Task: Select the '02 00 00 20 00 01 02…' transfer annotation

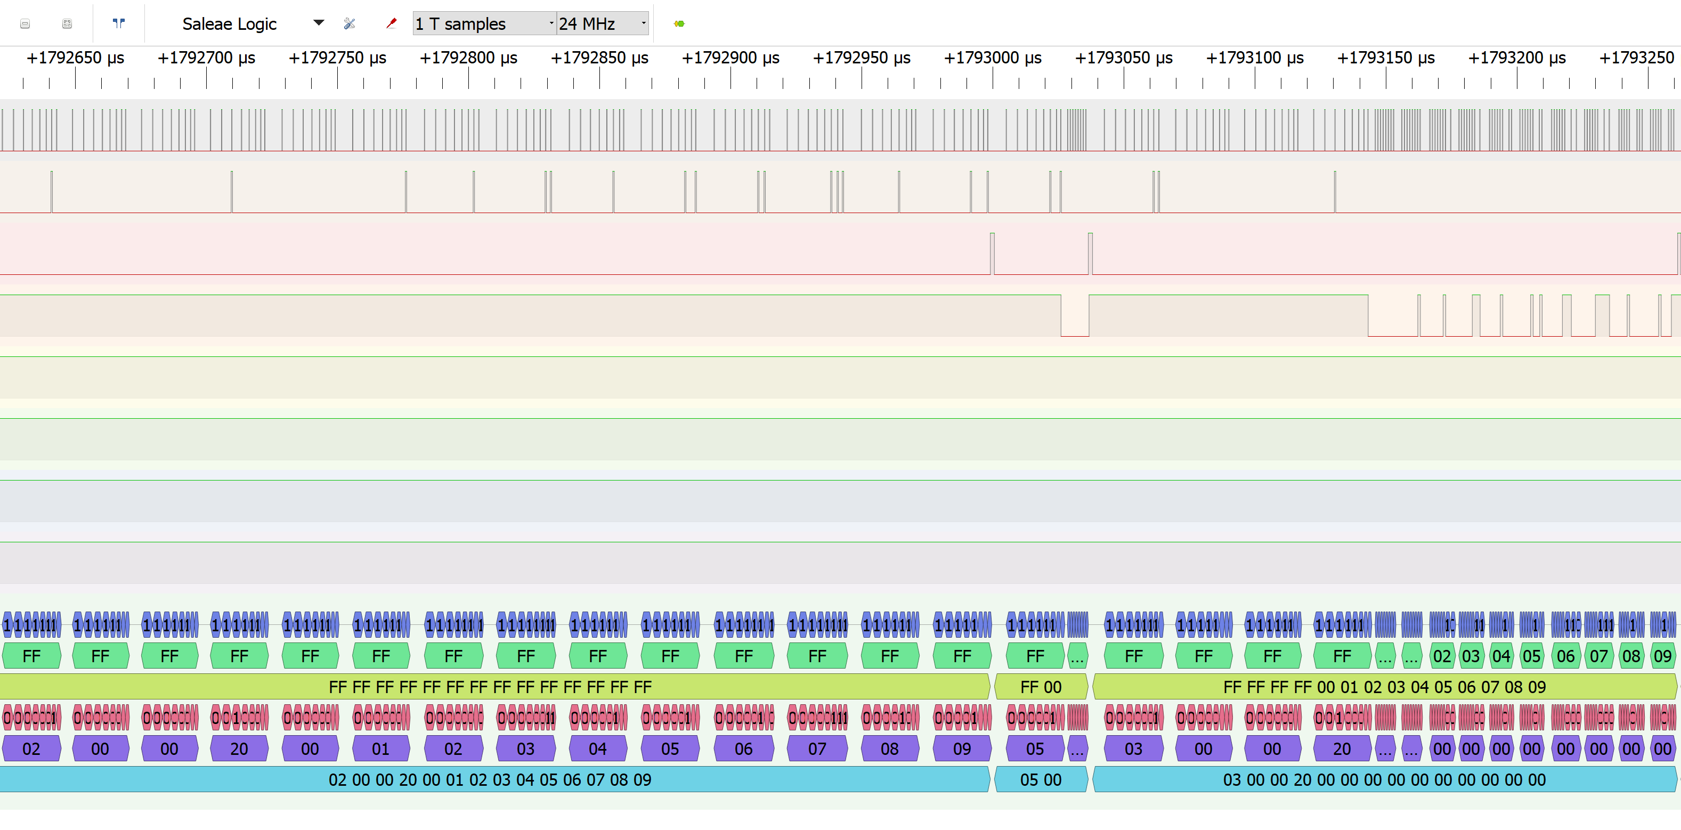Action: (x=494, y=780)
